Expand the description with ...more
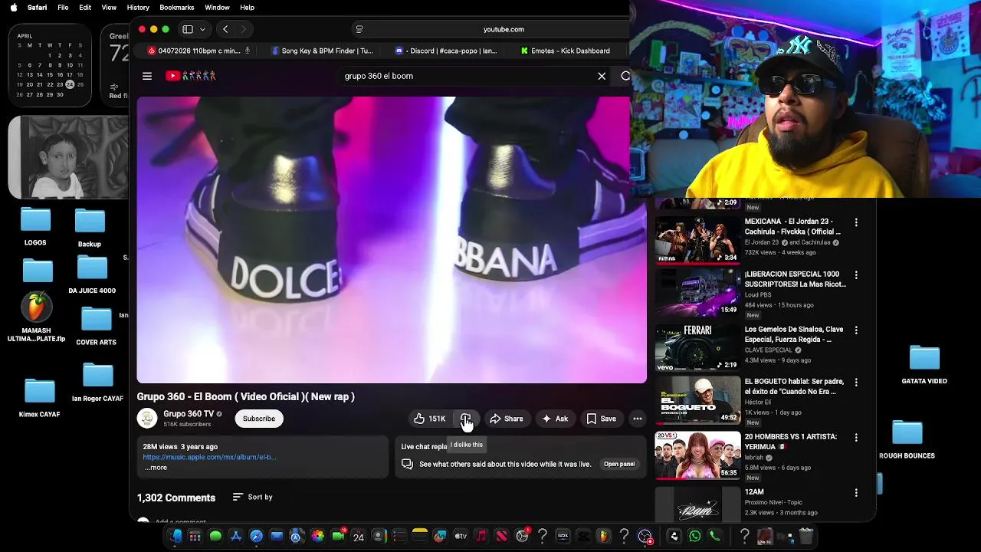Image resolution: width=981 pixels, height=552 pixels. tap(156, 468)
